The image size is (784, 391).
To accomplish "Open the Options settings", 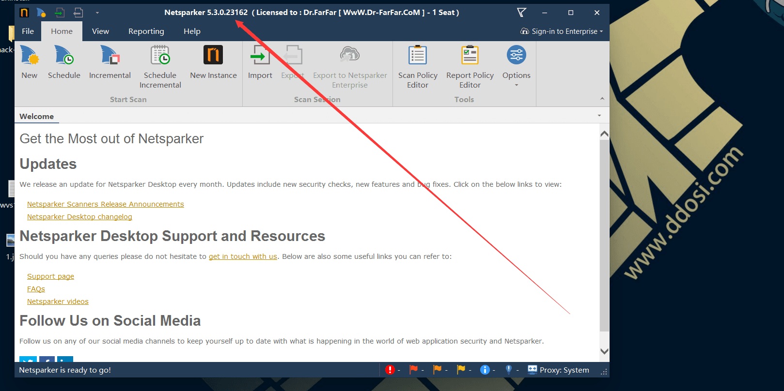I will (x=517, y=66).
